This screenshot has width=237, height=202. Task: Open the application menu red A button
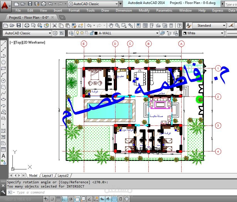5,6
